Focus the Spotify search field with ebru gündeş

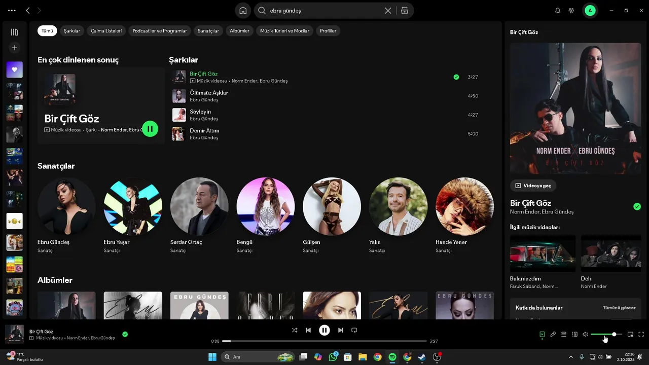(x=324, y=10)
